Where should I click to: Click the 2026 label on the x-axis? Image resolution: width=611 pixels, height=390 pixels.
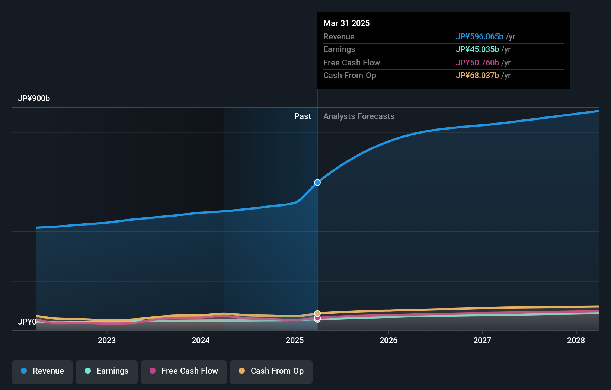(x=388, y=340)
